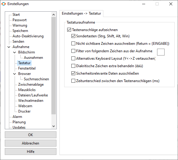Open Speichern settings page
Screen dimensions: 178x160
(x=20, y=31)
